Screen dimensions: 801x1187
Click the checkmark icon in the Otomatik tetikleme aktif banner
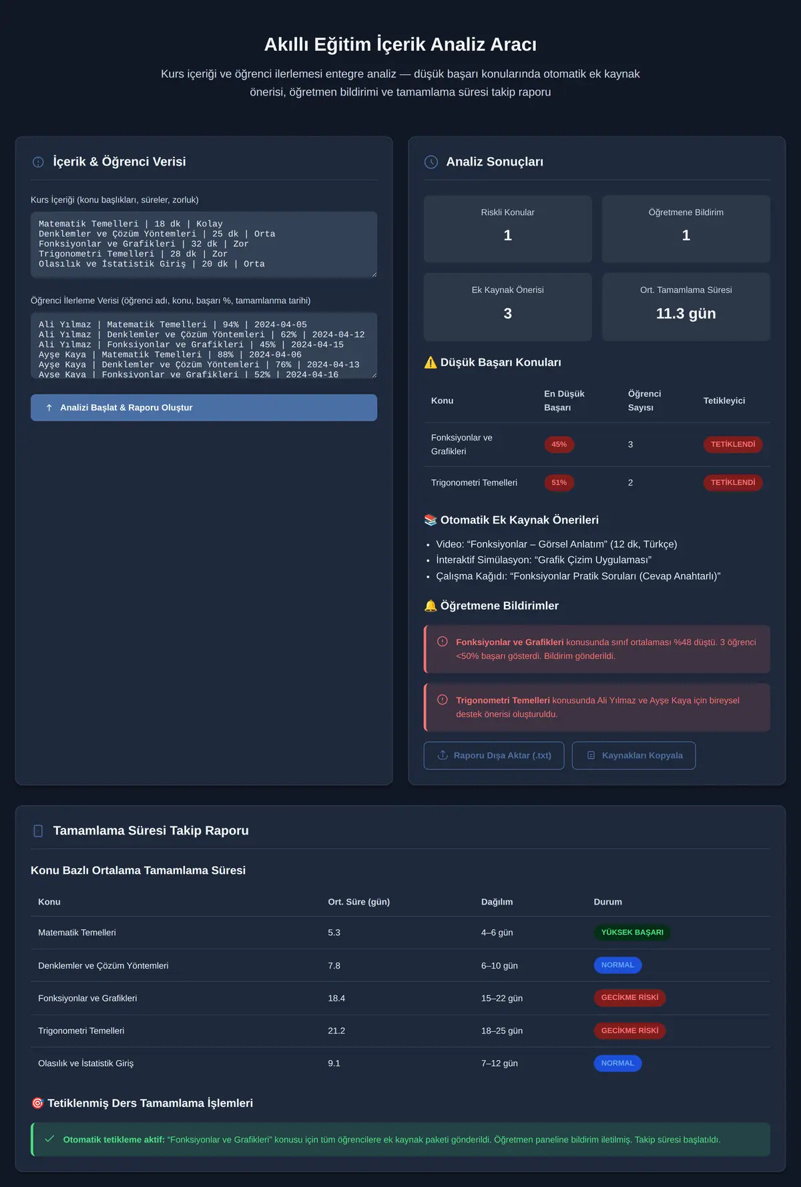tap(49, 1139)
